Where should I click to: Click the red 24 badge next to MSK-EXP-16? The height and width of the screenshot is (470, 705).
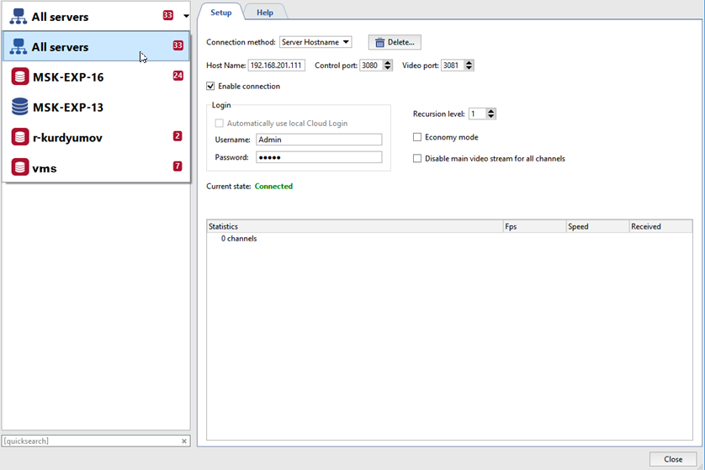(178, 76)
